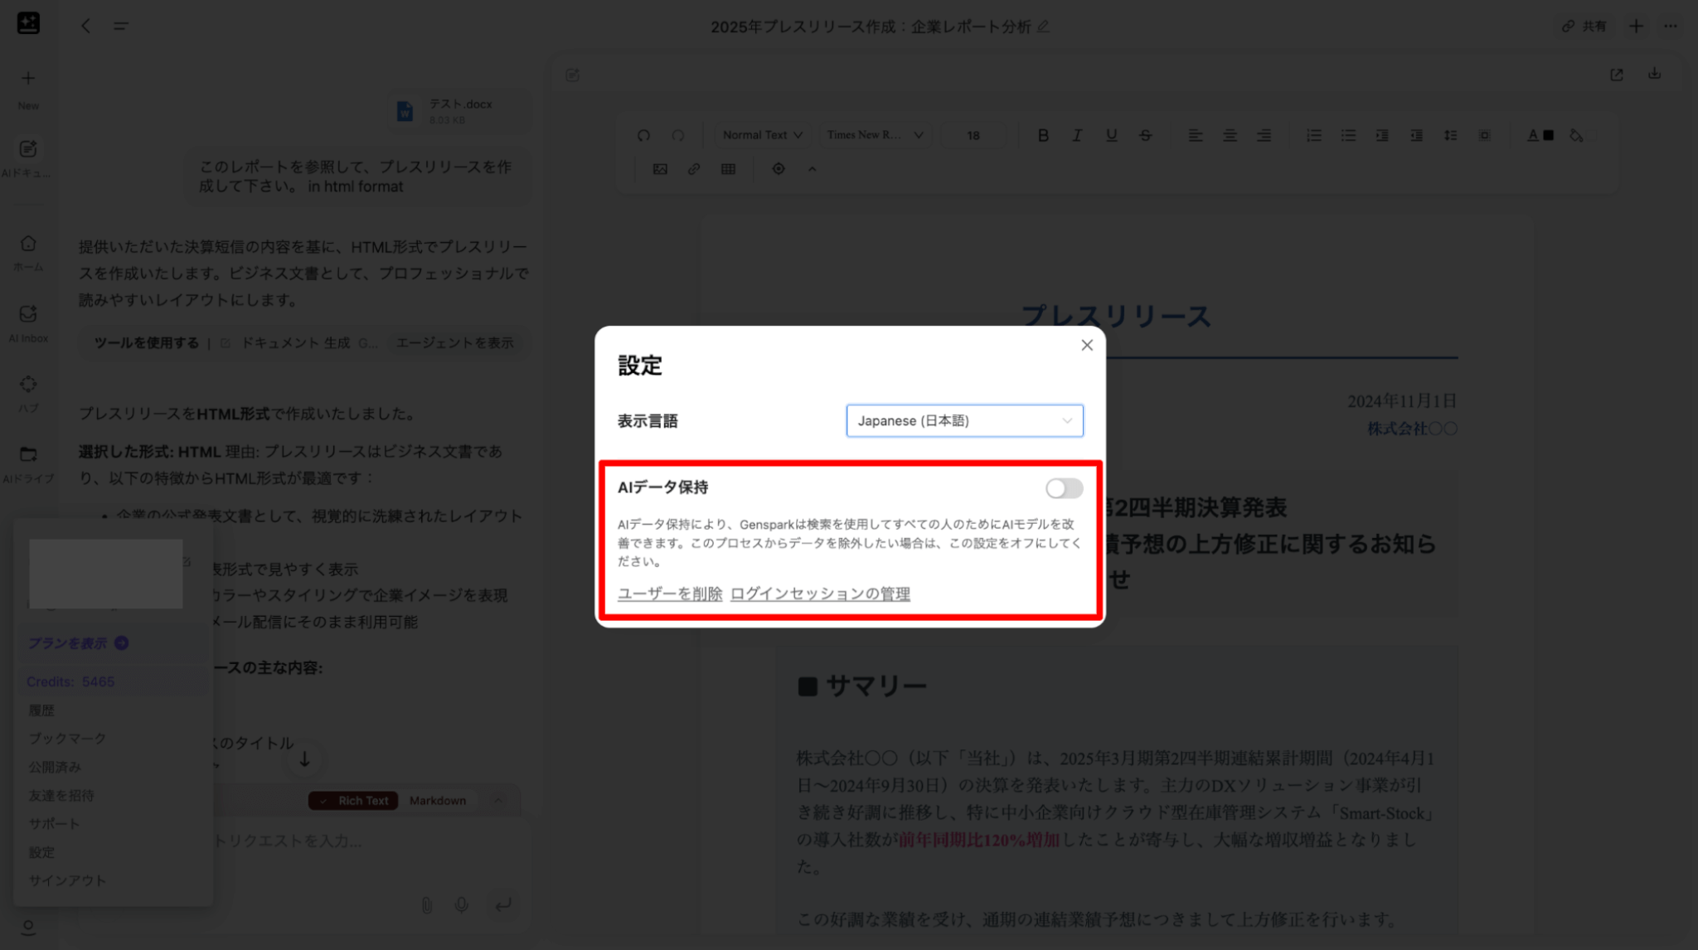Click the download icon at top right
Image resolution: width=1698 pixels, height=950 pixels.
[1654, 74]
